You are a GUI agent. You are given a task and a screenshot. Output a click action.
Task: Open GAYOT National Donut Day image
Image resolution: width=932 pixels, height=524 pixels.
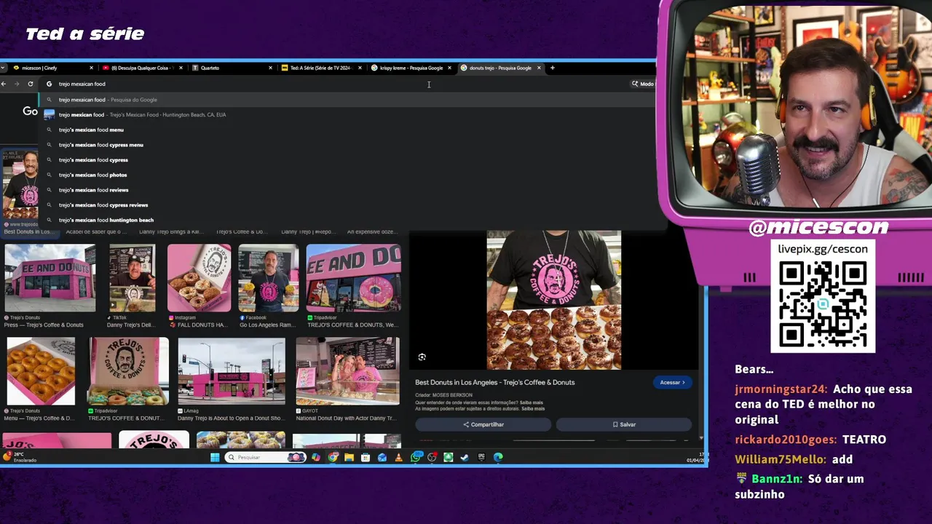347,371
